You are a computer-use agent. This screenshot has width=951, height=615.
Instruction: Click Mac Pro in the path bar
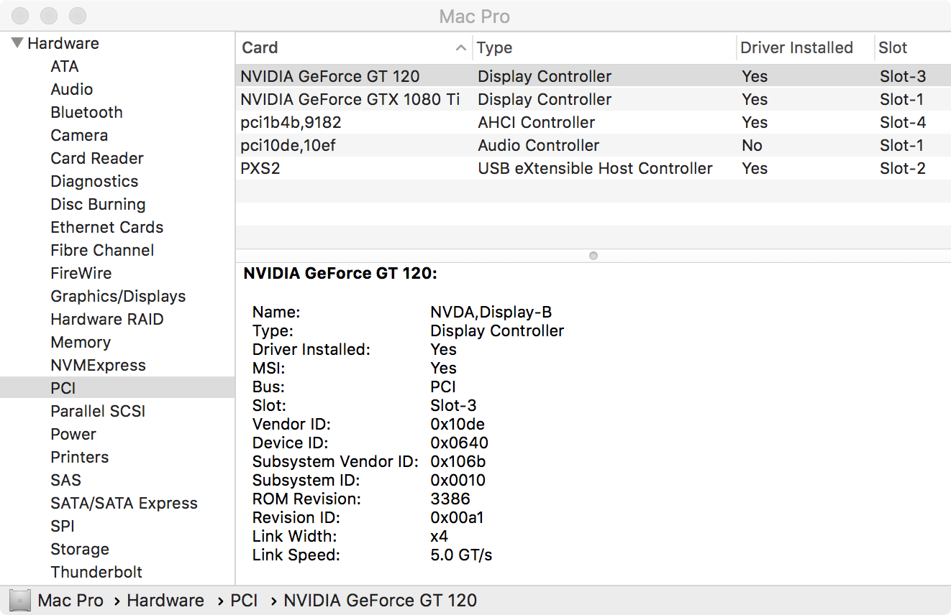pyautogui.click(x=70, y=601)
